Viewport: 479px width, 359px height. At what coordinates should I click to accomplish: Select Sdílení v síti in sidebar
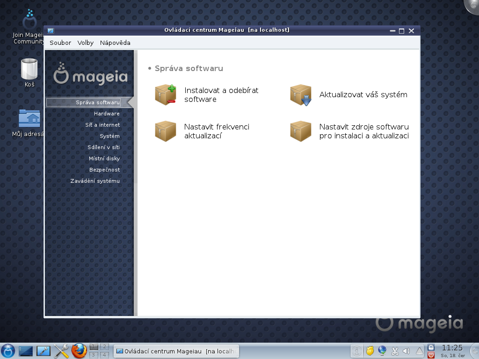pos(103,147)
